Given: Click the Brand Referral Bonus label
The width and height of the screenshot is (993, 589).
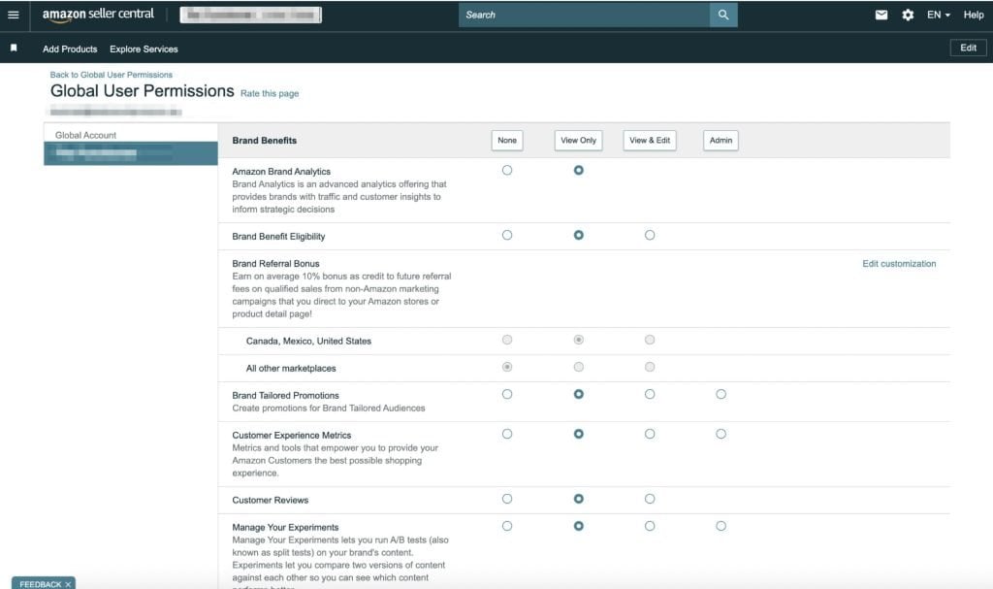Looking at the screenshot, I should pos(275,264).
